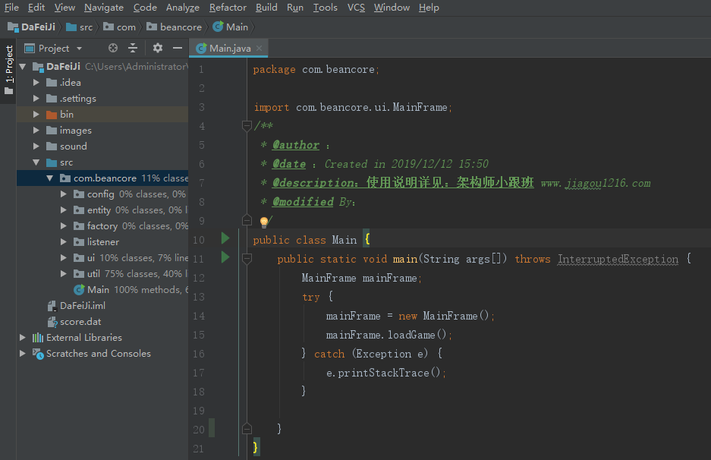Image resolution: width=711 pixels, height=460 pixels.
Task: Open the Project view dropdown
Action: pyautogui.click(x=80, y=49)
